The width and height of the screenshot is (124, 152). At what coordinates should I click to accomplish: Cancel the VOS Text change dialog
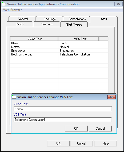point(100,129)
